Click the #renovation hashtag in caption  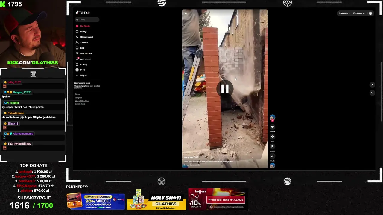tap(217, 162)
